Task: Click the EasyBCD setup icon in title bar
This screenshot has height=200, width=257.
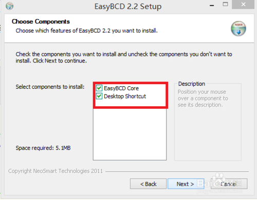Action: coord(10,6)
